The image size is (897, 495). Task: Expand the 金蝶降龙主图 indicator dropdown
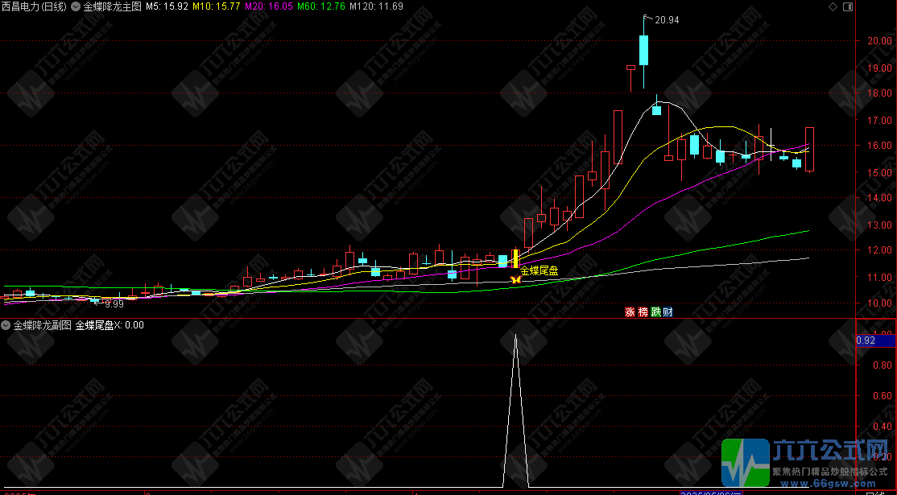76,6
